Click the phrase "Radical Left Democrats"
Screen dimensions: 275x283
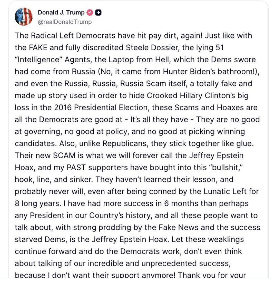(73, 36)
